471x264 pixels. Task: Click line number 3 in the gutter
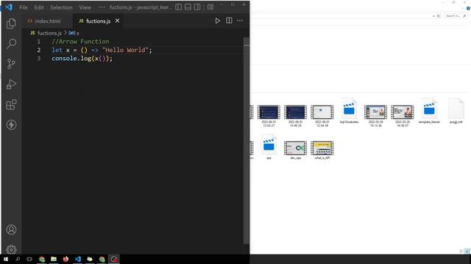click(x=39, y=59)
